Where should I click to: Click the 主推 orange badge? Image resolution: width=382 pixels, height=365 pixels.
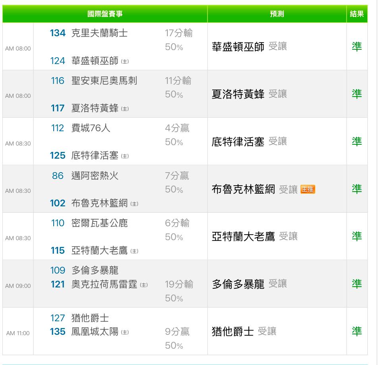[x=308, y=189]
